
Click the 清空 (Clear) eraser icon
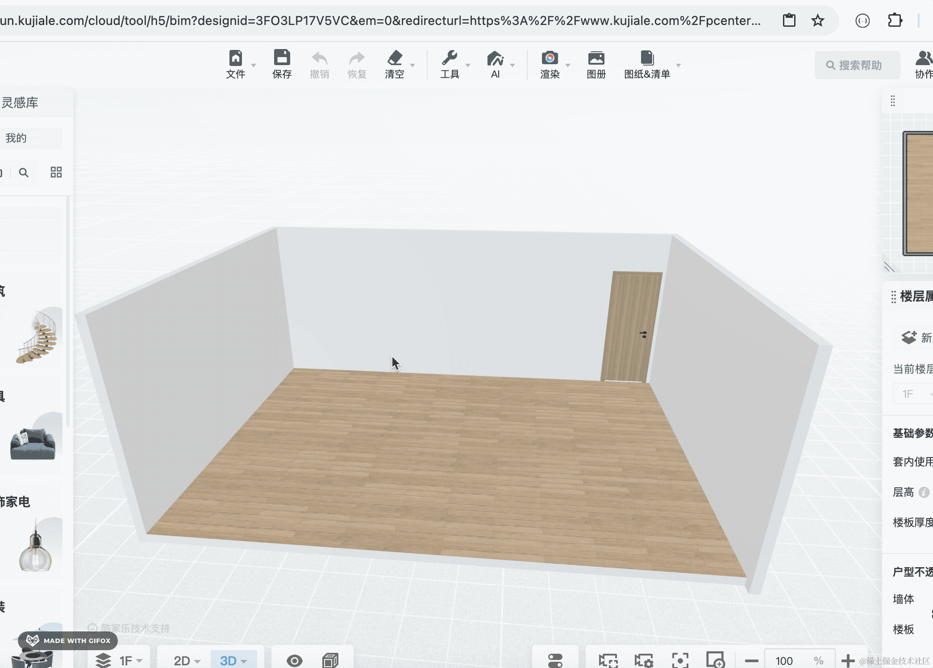click(x=395, y=58)
